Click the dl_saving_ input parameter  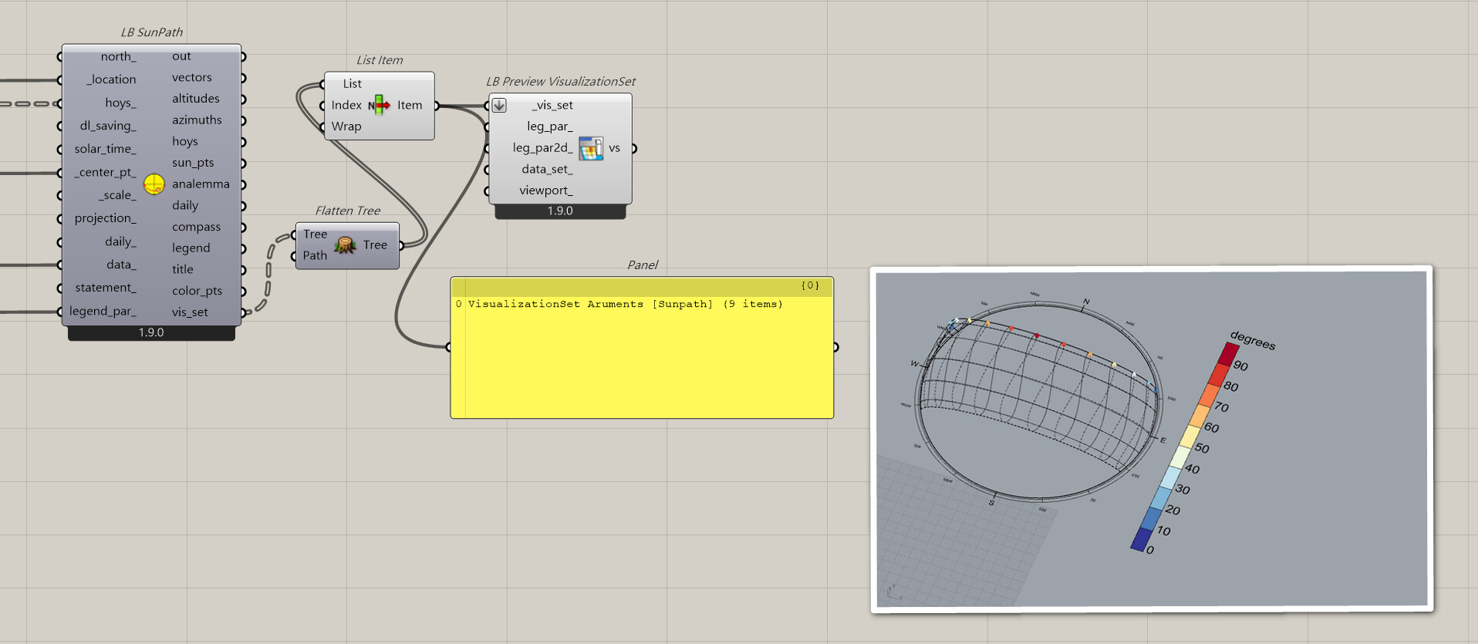coord(108,126)
